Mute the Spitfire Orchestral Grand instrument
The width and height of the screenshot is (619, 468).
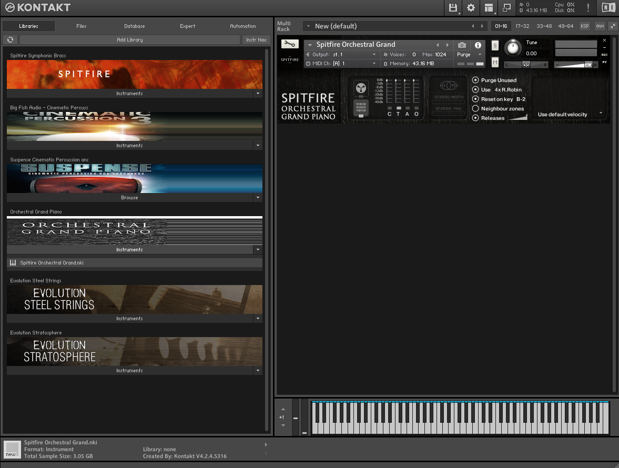pyautogui.click(x=495, y=63)
